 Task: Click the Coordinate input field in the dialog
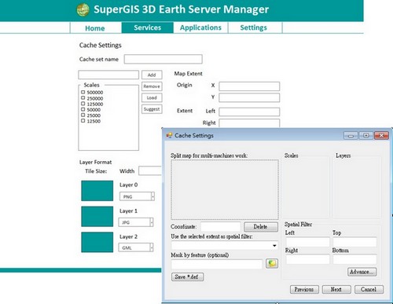pyautogui.click(x=220, y=227)
